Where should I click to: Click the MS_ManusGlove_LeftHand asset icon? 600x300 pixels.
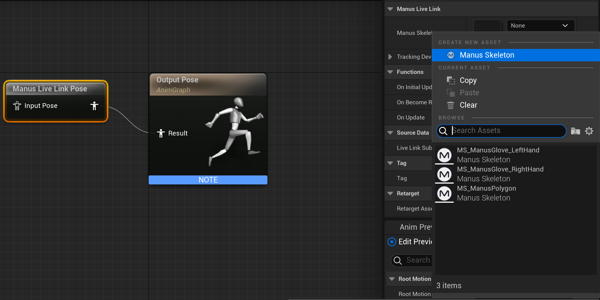click(x=444, y=155)
